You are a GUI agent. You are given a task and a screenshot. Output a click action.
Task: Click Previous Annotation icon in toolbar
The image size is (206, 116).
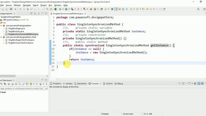point(137,9)
